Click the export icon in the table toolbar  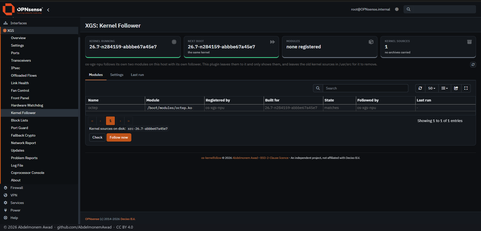(x=456, y=88)
